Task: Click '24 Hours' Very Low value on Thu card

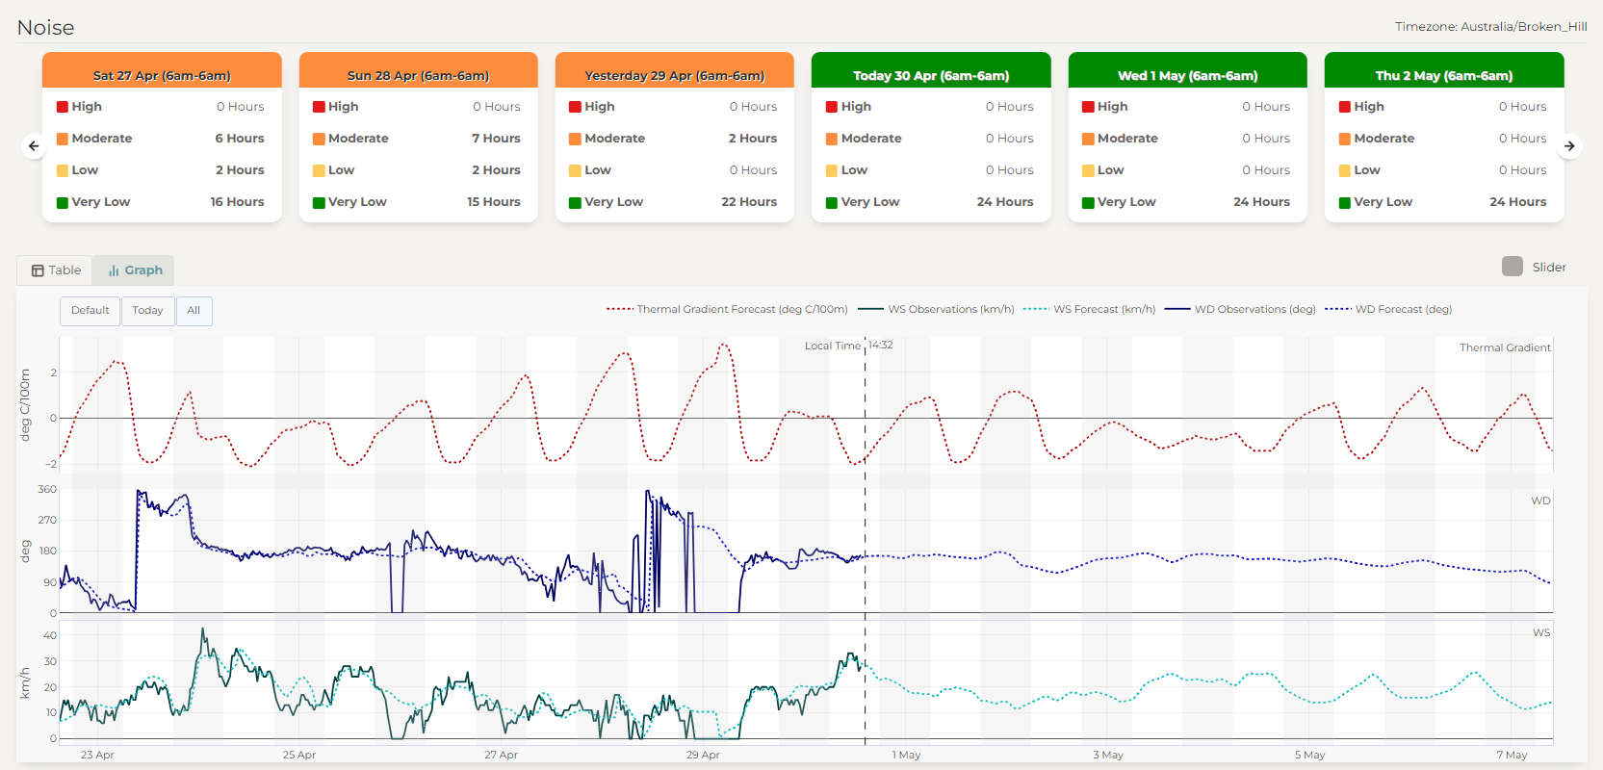Action: [x=1518, y=202]
